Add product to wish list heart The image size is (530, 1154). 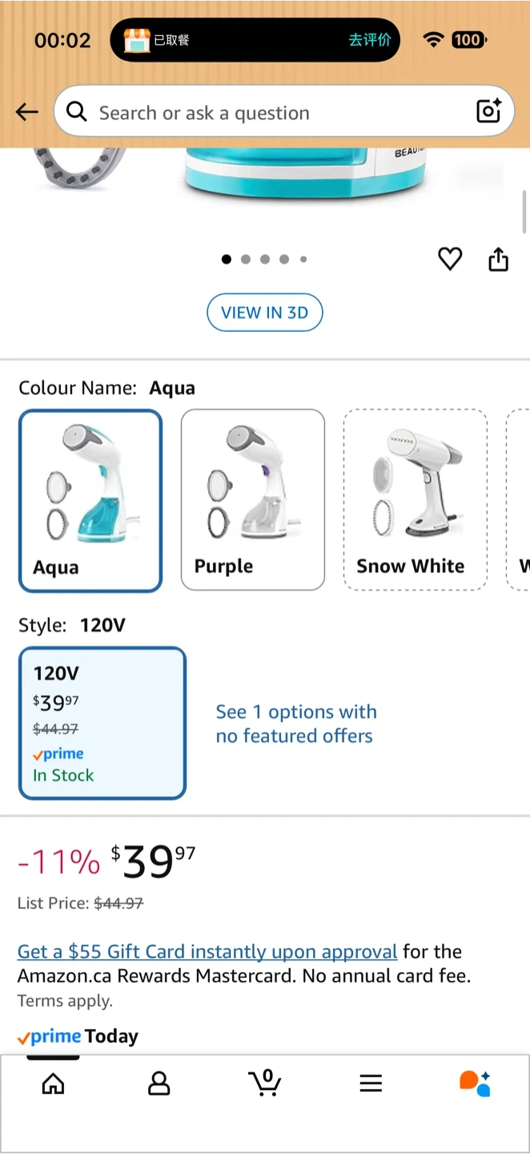tap(450, 259)
